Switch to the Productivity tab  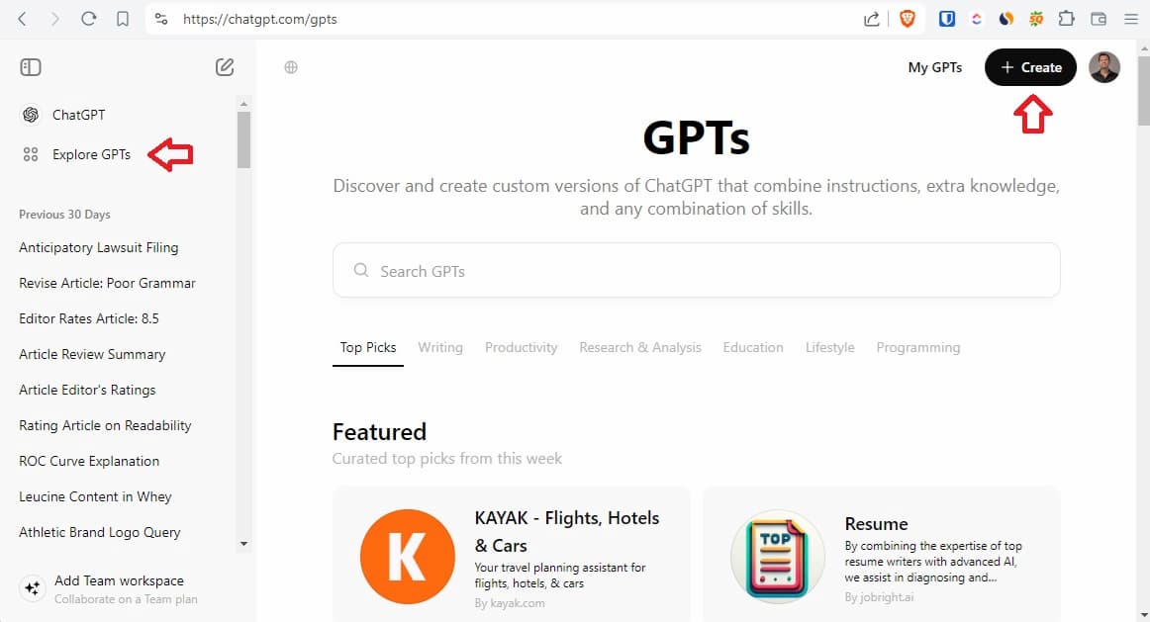click(521, 347)
